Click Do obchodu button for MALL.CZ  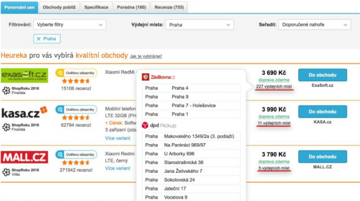point(322,156)
